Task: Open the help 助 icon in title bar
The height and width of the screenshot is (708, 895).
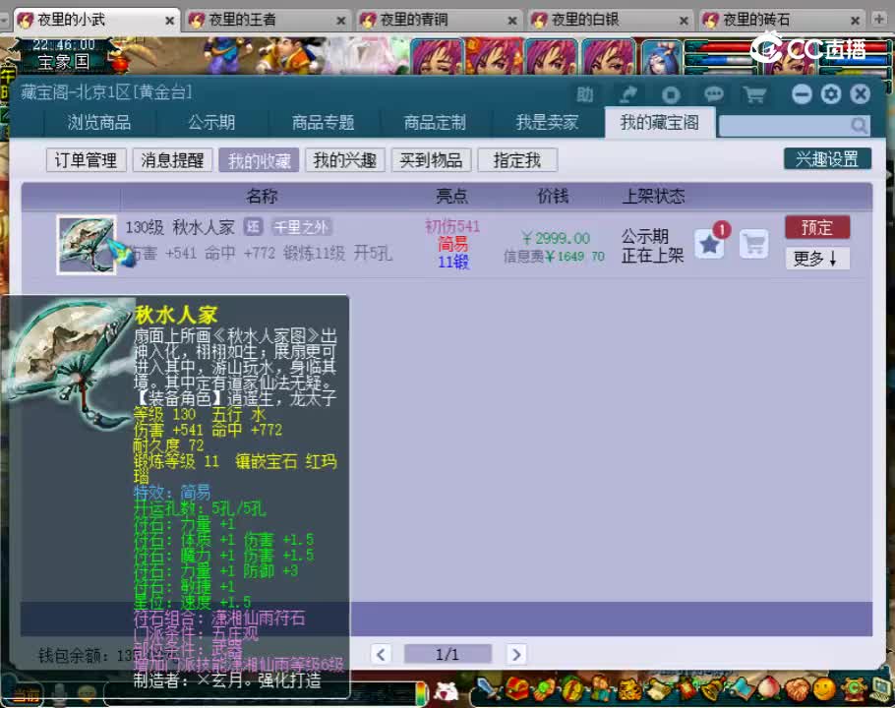Action: click(585, 94)
